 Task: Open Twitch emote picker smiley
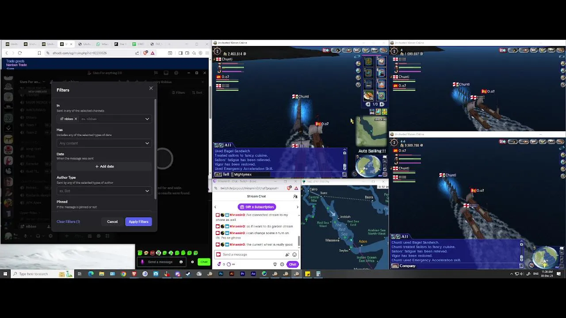coord(294,254)
